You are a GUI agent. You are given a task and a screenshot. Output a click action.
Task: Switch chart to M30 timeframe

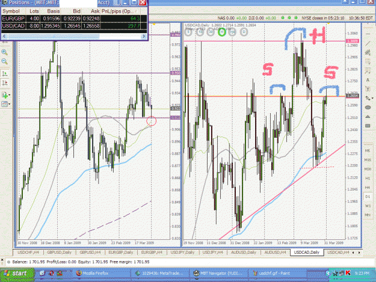pos(368,169)
